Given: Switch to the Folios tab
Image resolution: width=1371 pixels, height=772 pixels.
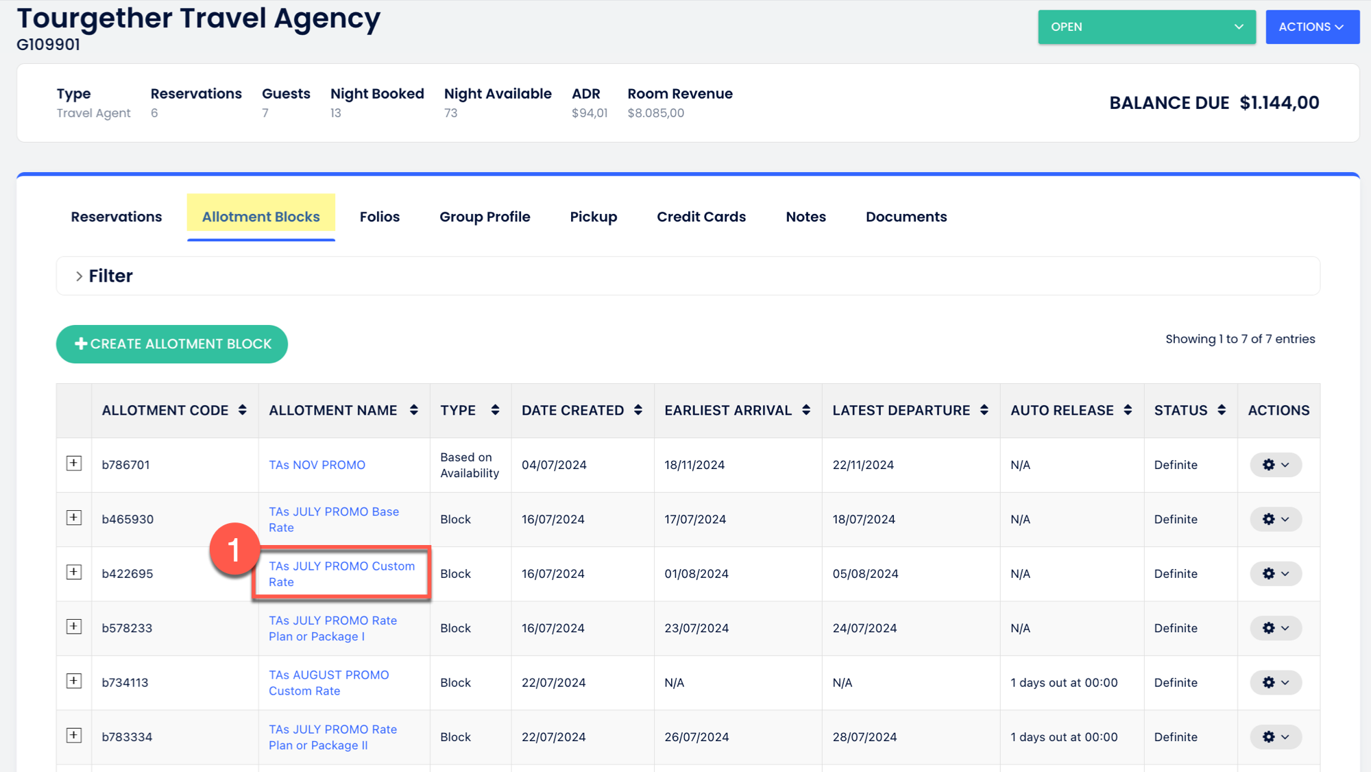Looking at the screenshot, I should click(x=379, y=217).
